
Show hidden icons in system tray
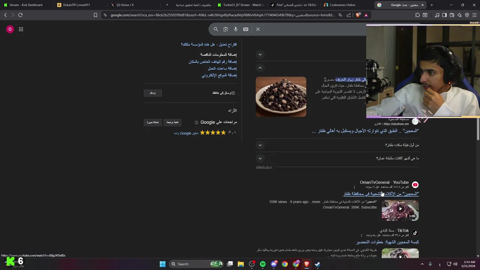tap(422, 264)
